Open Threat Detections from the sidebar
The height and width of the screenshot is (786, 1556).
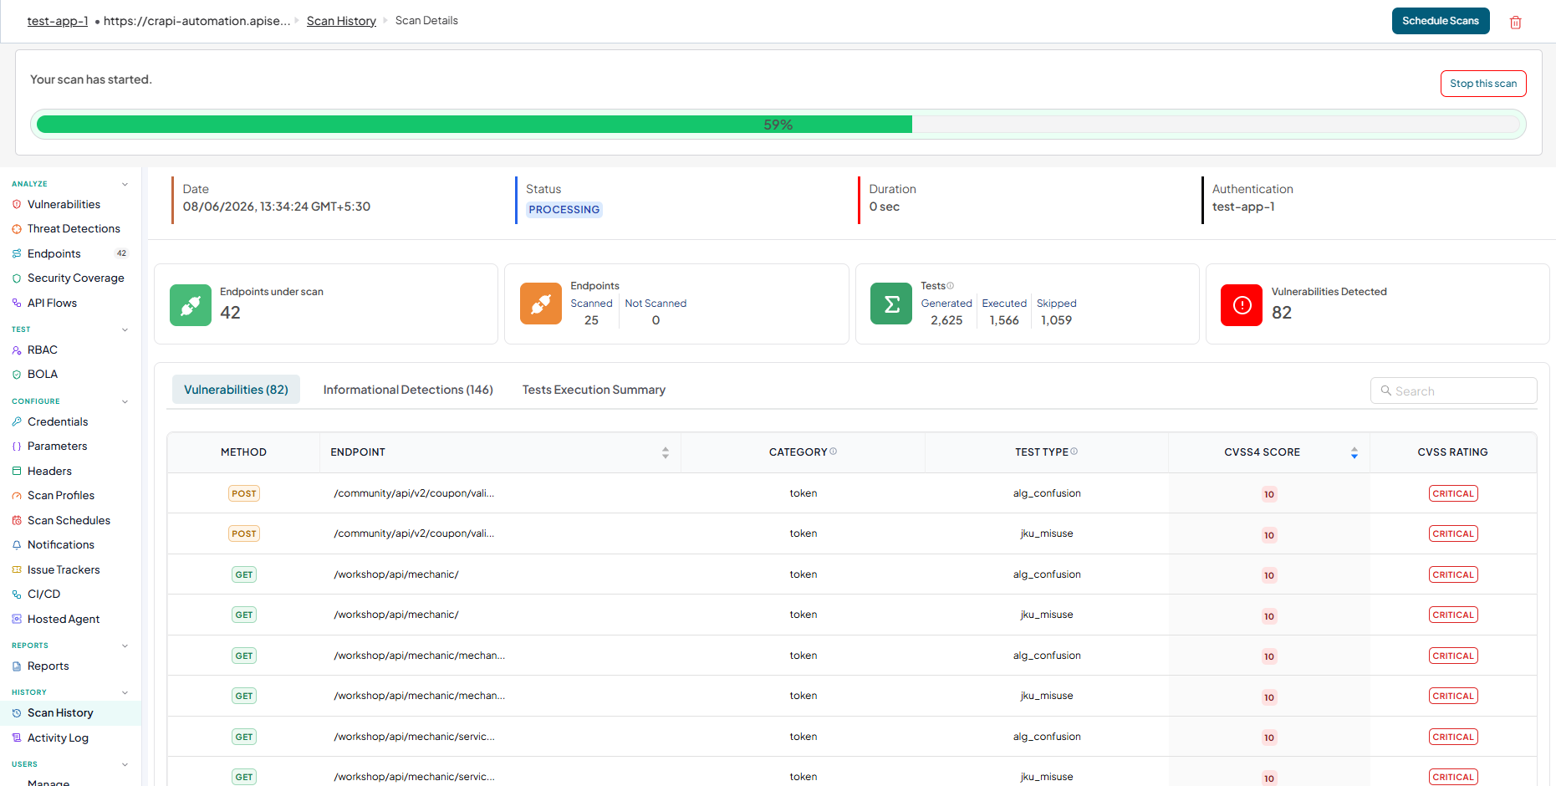click(74, 228)
